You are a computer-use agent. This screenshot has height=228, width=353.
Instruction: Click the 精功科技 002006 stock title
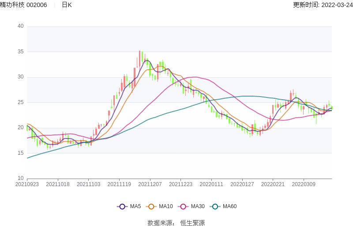(24, 5)
